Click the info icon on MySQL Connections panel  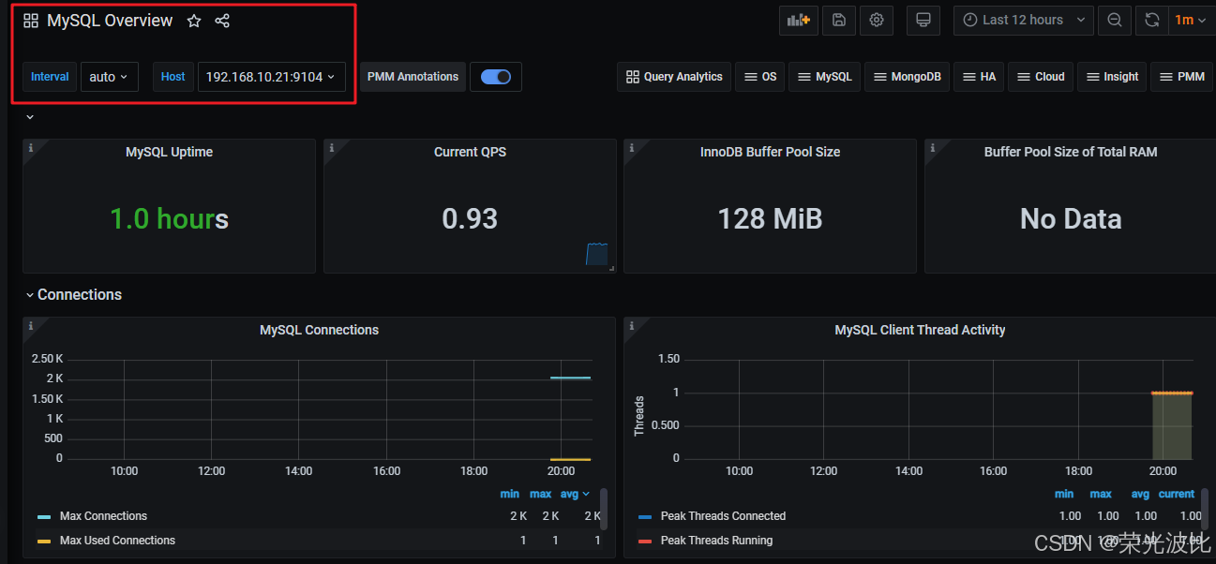[30, 325]
